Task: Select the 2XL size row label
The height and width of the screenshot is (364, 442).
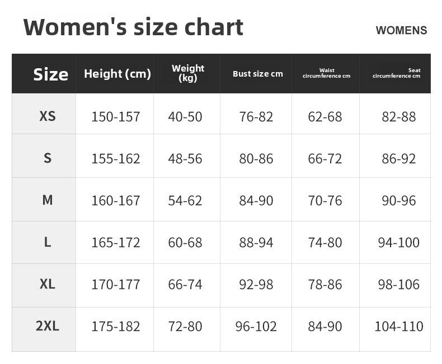Action: coord(48,326)
